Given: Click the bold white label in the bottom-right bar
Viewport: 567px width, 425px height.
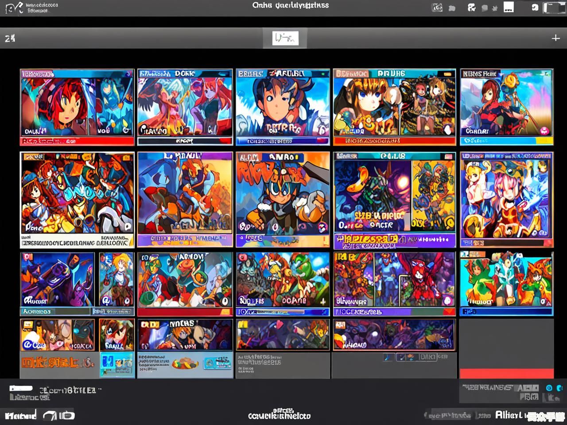Looking at the screenshot, I should (509, 415).
